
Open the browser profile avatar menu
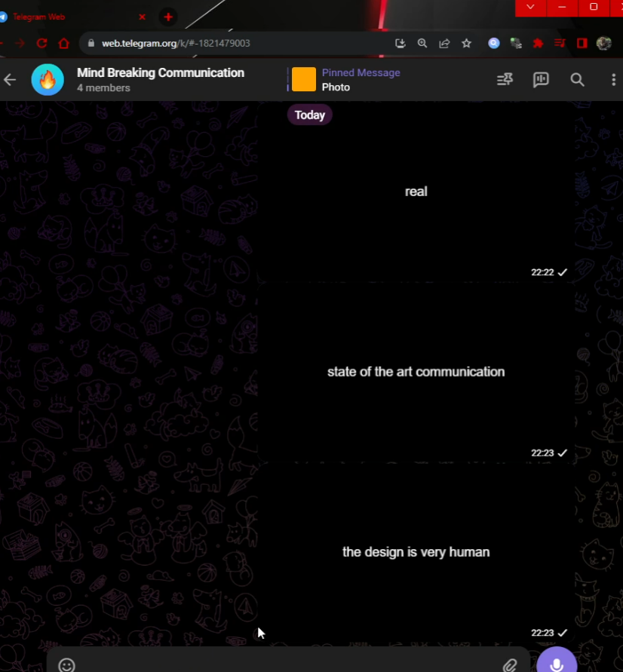click(x=604, y=43)
